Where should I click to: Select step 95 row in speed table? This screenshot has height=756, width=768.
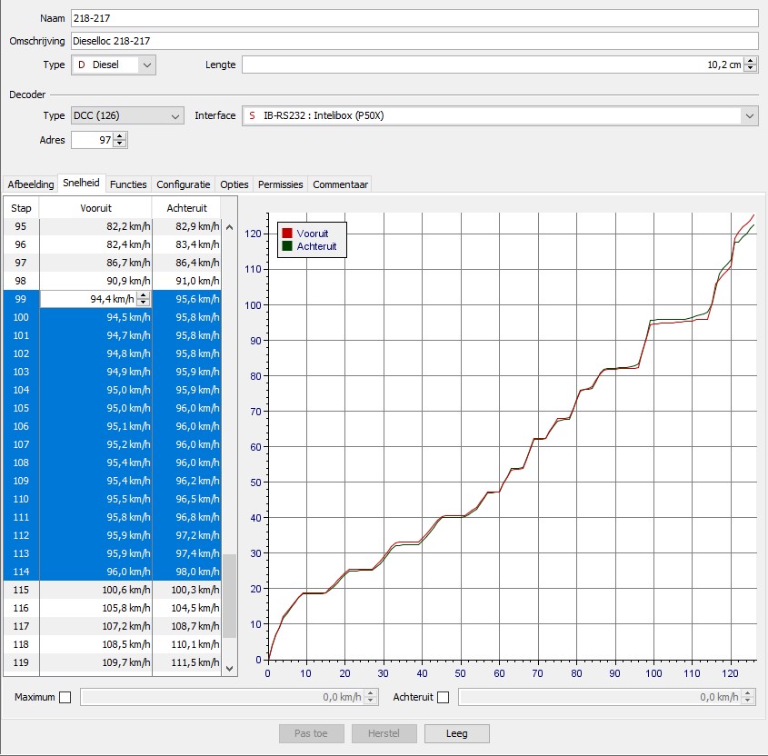[x=113, y=226]
